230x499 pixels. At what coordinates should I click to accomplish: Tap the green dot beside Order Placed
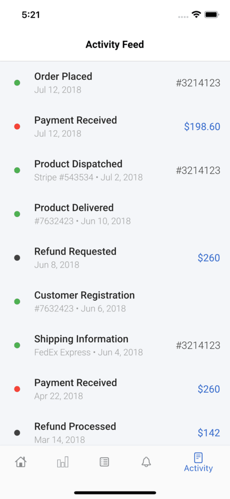click(x=17, y=83)
